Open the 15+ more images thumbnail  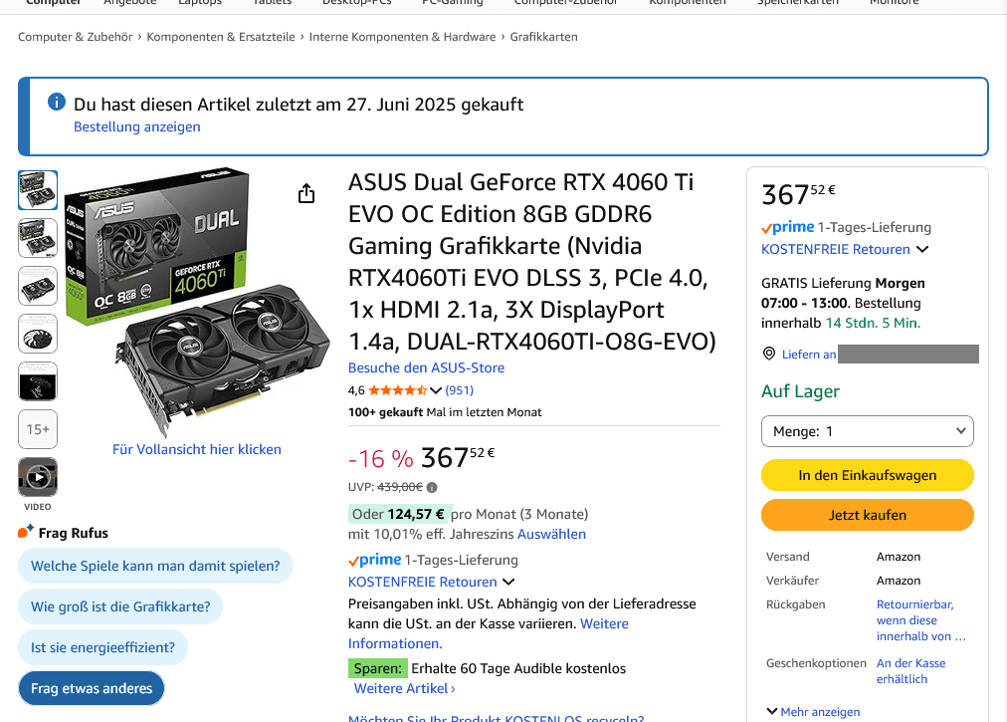[38, 429]
